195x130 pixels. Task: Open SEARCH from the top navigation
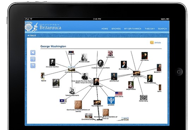[163, 29]
